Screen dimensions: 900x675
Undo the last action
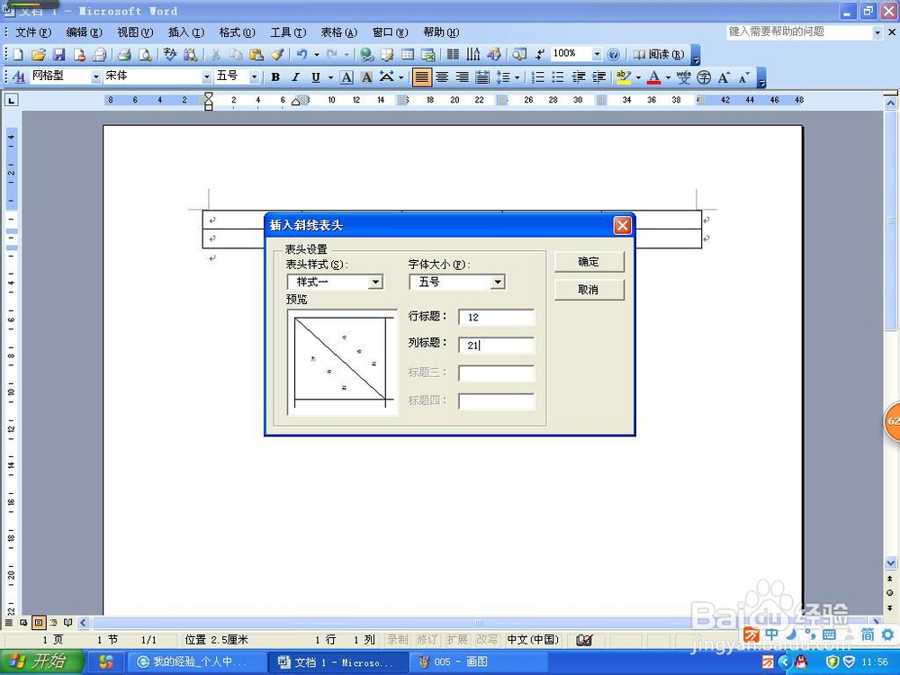tap(301, 55)
